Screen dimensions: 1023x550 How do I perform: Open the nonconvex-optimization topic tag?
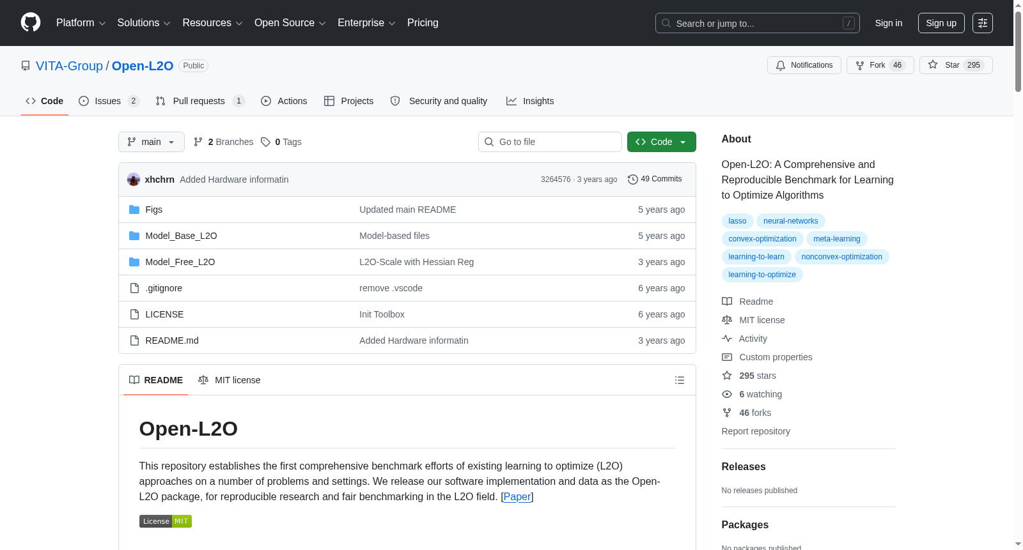coord(842,257)
